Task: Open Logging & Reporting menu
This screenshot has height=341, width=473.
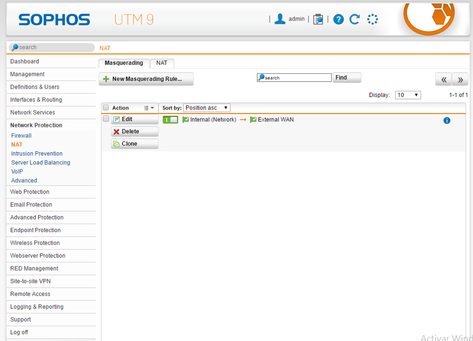Action: (51, 307)
